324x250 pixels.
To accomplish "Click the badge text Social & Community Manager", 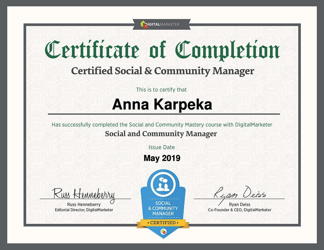I will [163, 208].
